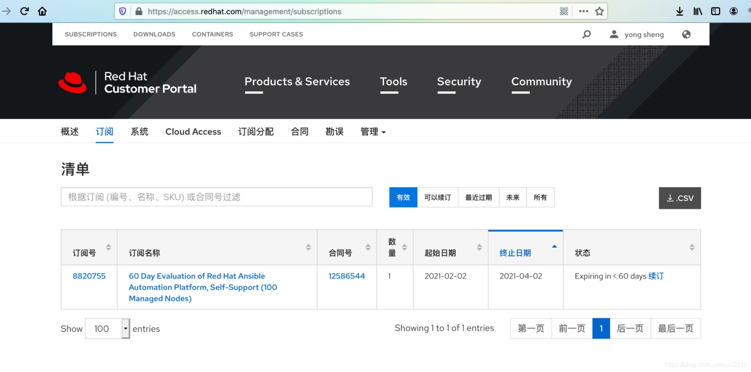Screen dimensions: 751x372
Task: Switch to the 订阅 tab
Action: pyautogui.click(x=105, y=132)
